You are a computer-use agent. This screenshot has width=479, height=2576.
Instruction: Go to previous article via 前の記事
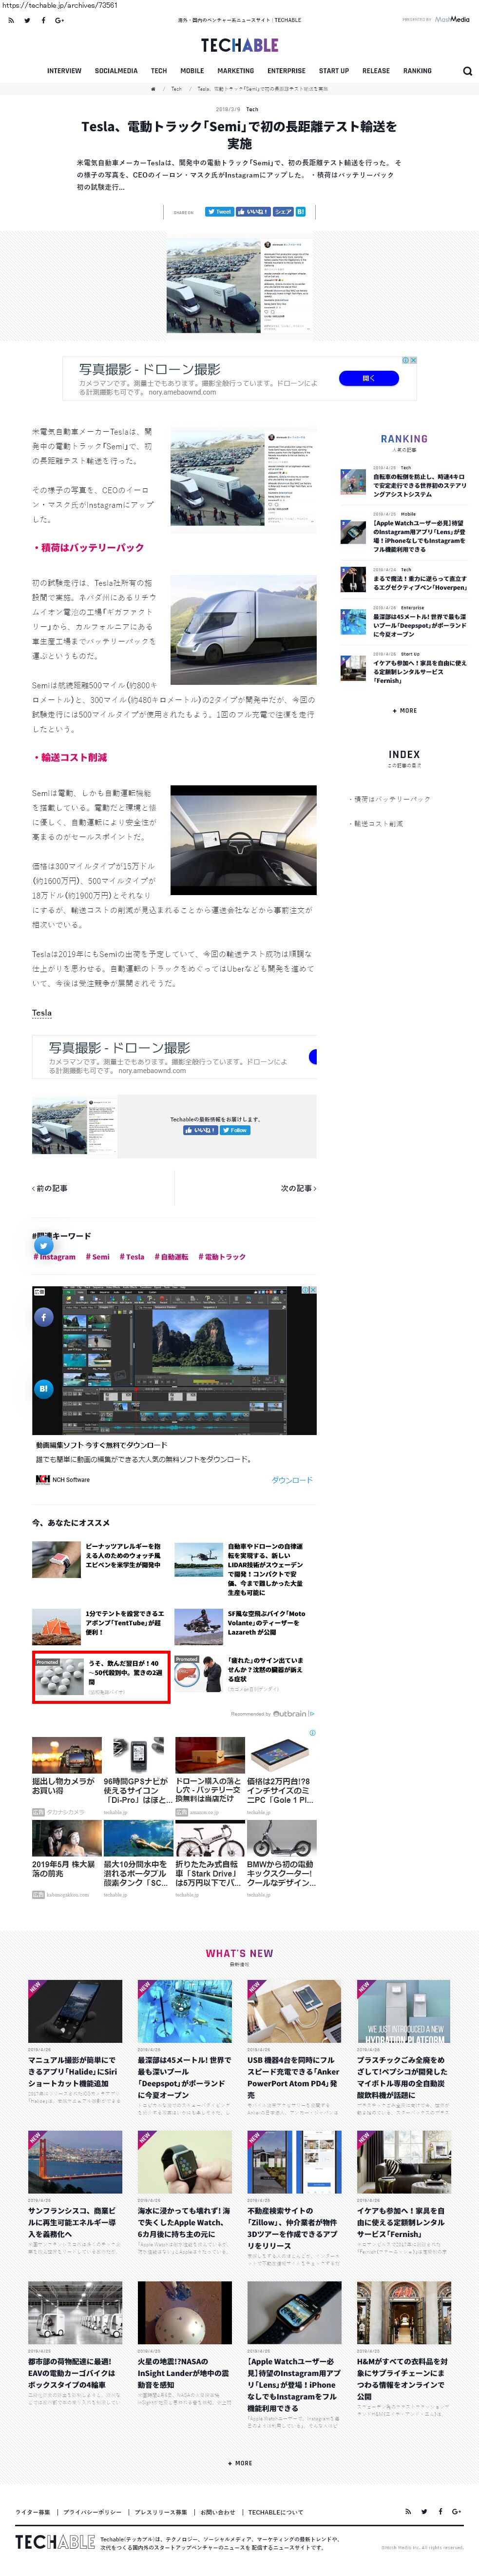[50, 1188]
